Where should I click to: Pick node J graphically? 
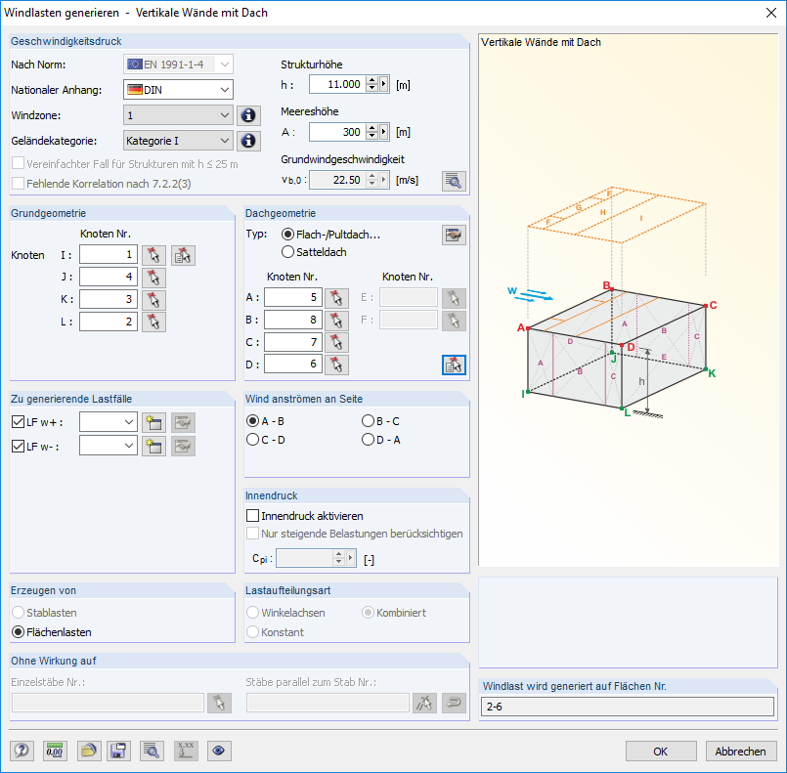(153, 277)
